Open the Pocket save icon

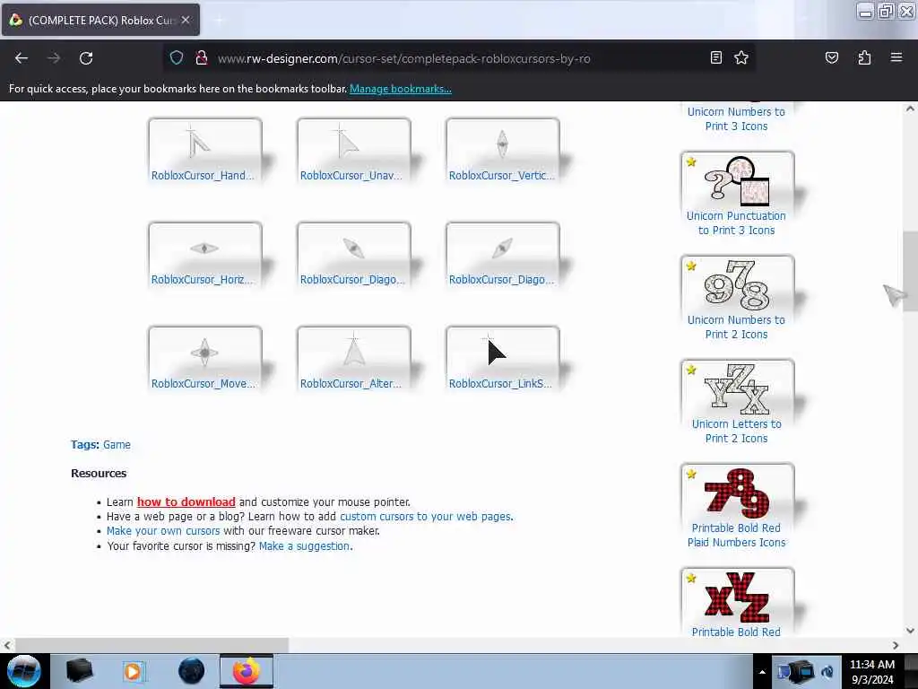coord(831,57)
